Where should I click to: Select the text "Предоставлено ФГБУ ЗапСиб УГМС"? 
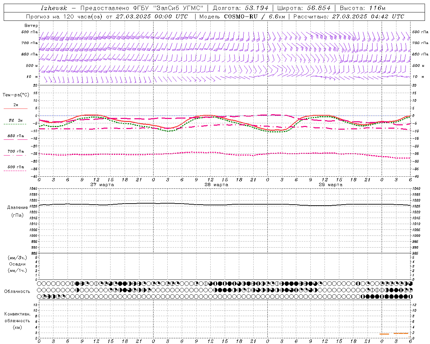(142, 8)
